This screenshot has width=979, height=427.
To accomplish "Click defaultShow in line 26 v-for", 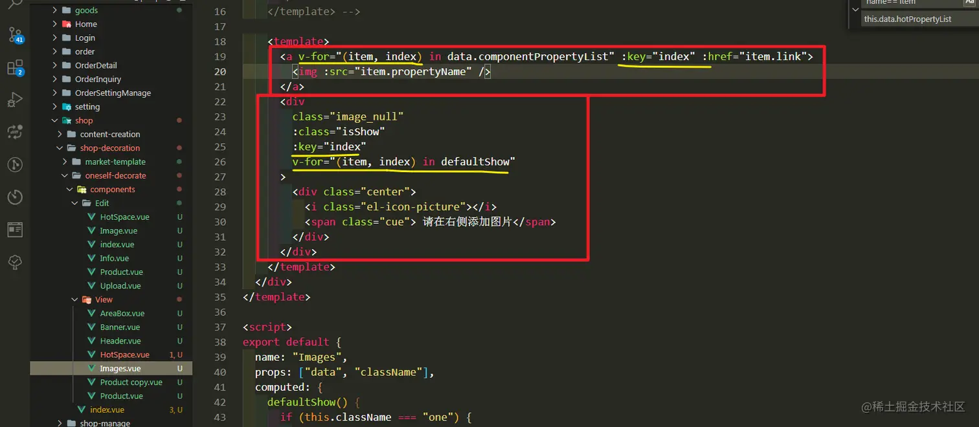I will pyautogui.click(x=475, y=162).
